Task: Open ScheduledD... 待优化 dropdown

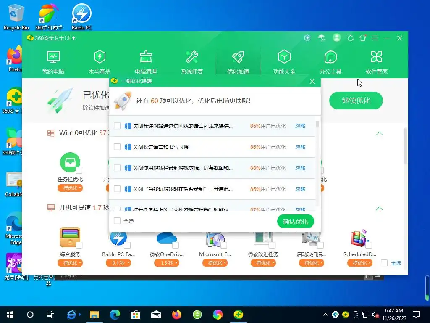Action: click(x=360, y=263)
